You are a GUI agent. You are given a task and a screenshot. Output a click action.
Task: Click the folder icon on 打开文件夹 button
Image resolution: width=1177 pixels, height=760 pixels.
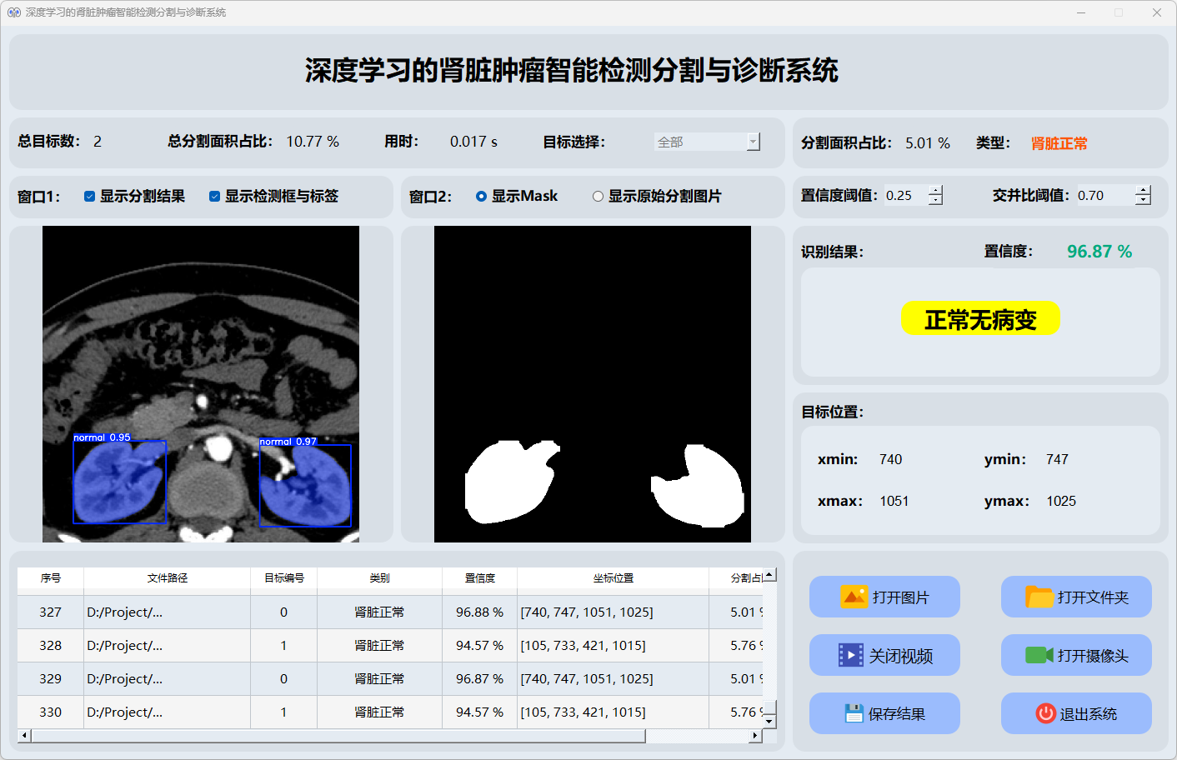(1039, 597)
